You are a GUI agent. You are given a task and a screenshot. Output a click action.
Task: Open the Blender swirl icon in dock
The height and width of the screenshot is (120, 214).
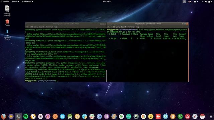(x=114, y=116)
